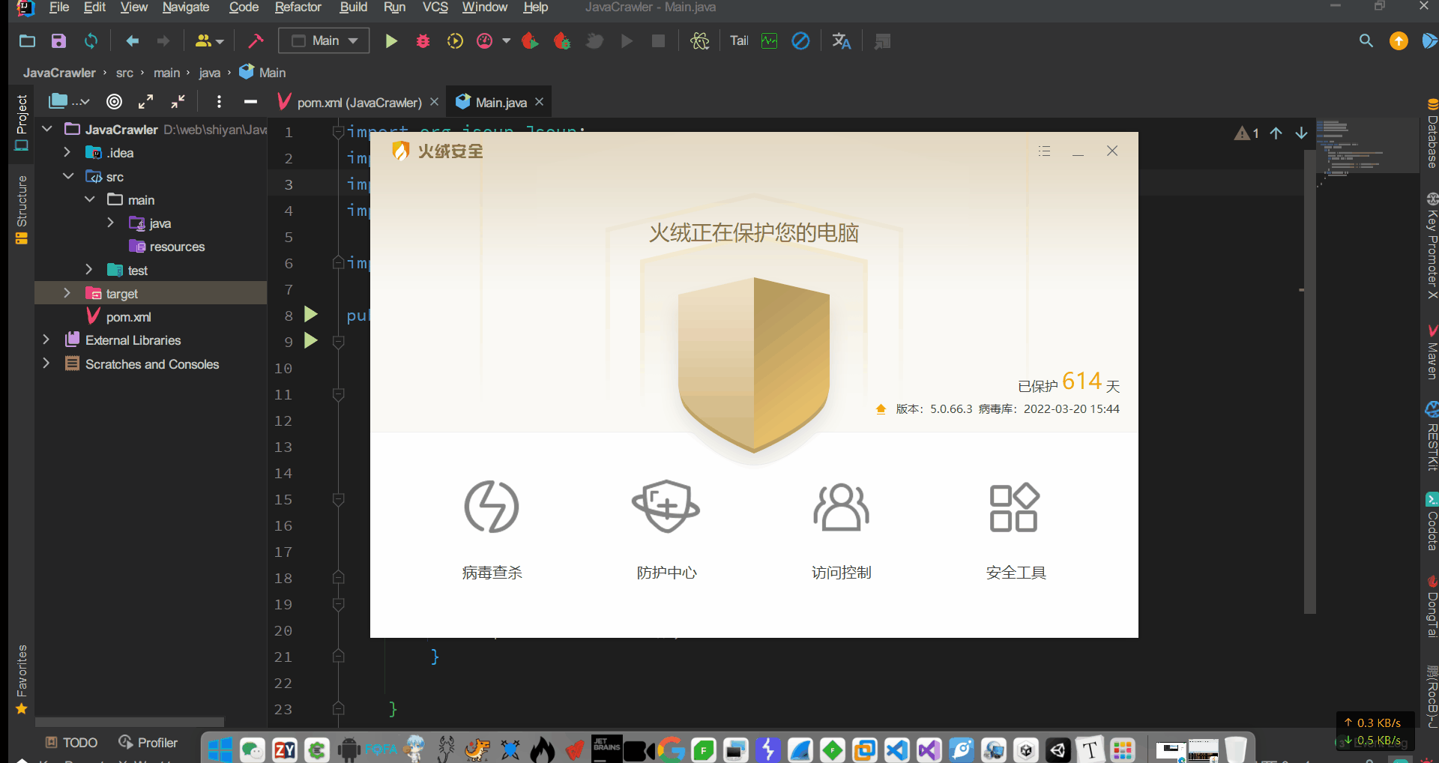Click the src breadcrumb
Viewport: 1439px width, 763px height.
(x=124, y=73)
